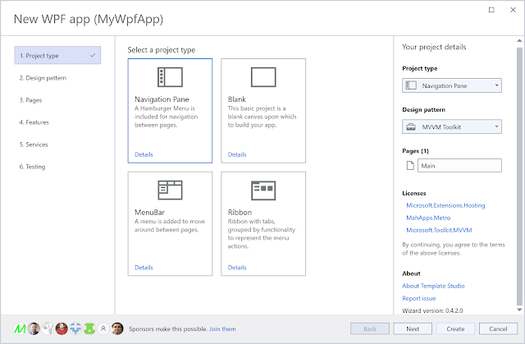The height and width of the screenshot is (344, 525).
Task: Close the New WPF app wizard
Action: pyautogui.click(x=513, y=10)
